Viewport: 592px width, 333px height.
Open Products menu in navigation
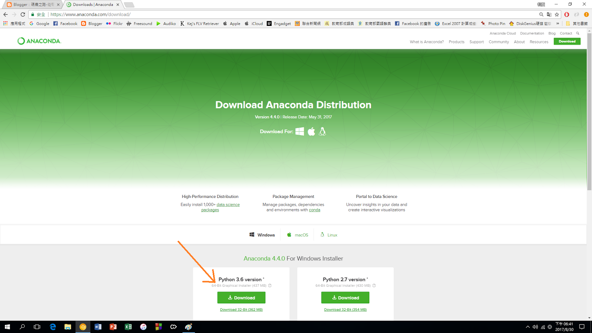coord(457,42)
